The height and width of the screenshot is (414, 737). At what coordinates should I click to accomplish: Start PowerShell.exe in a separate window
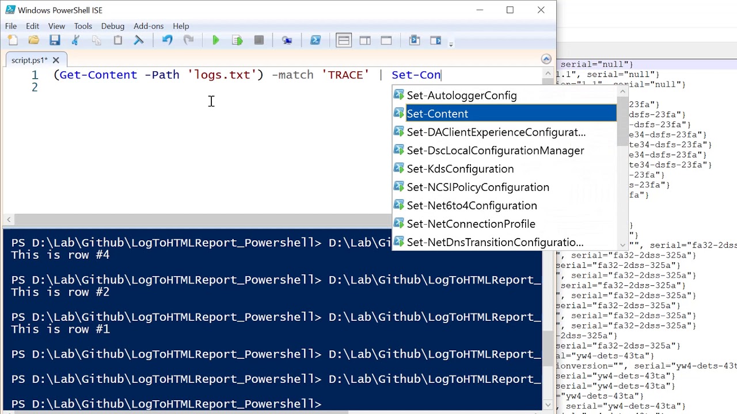coord(316,40)
